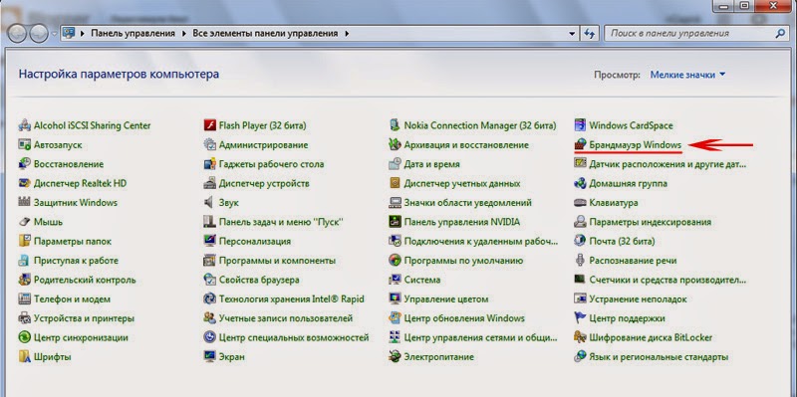
Task: Open Параметры папок link
Action: pyautogui.click(x=72, y=241)
